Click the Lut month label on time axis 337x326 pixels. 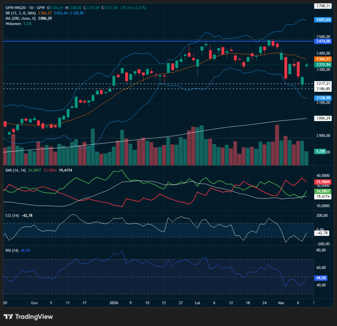[x=197, y=302]
